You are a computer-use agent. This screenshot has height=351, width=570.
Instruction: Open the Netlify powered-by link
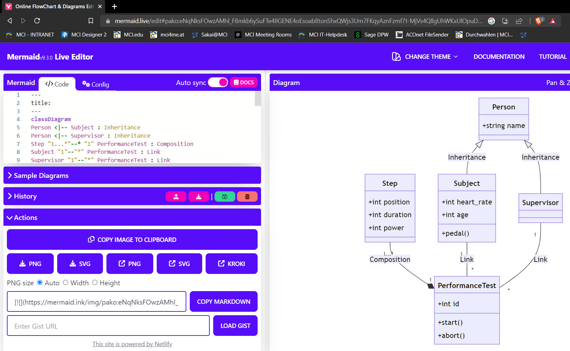[x=132, y=344]
